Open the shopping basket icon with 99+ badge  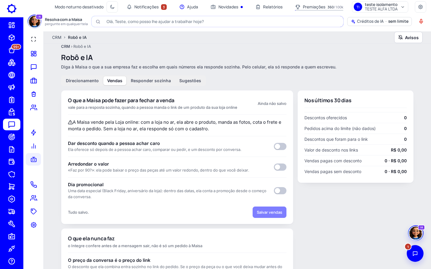coord(12,50)
